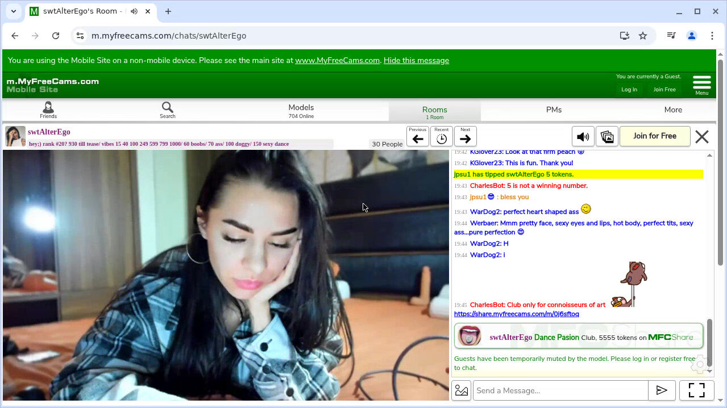Click the Hide this message link
This screenshot has height=408, width=727.
[416, 61]
